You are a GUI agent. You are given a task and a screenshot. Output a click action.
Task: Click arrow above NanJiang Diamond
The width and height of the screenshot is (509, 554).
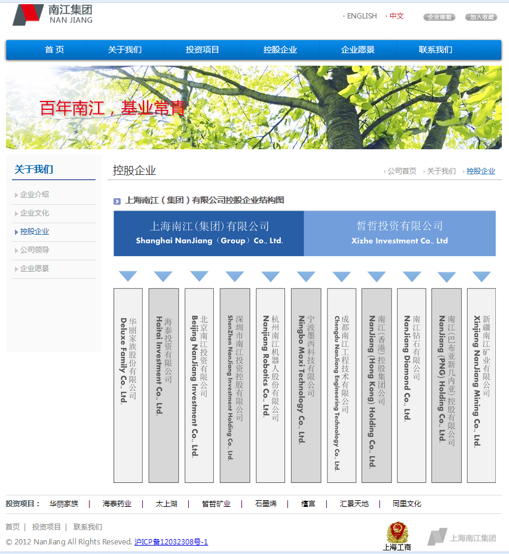[412, 276]
